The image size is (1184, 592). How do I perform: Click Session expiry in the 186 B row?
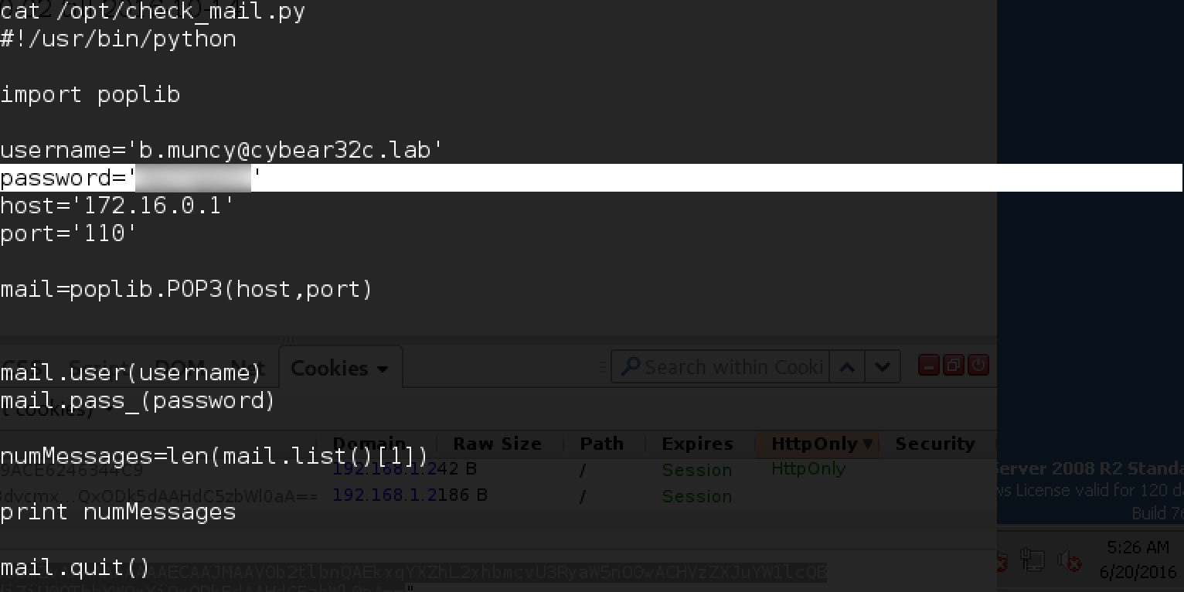697,495
